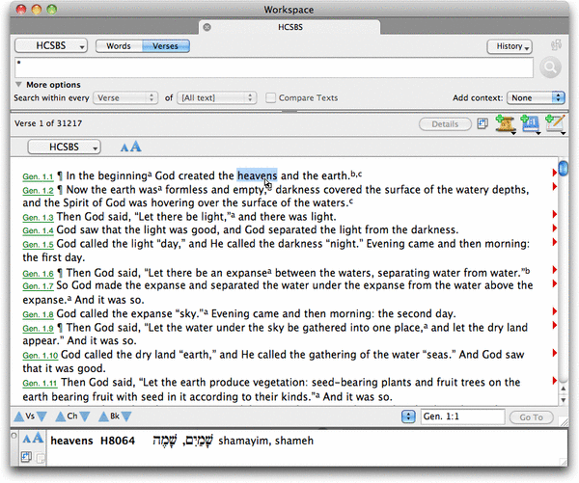Click the tie/link panes icon beside History
Image resolution: width=579 pixels, height=483 pixels.
tap(556, 45)
